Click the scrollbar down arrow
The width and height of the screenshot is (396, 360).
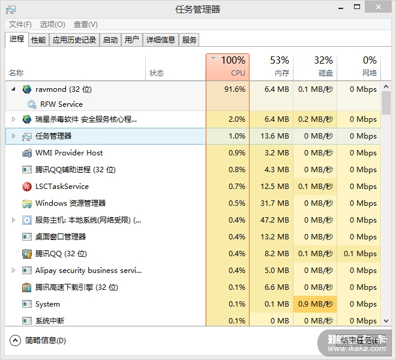tap(386, 321)
